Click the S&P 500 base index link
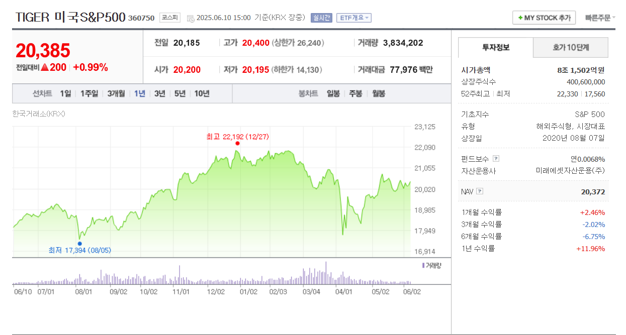This screenshot has height=335, width=626. coord(591,114)
